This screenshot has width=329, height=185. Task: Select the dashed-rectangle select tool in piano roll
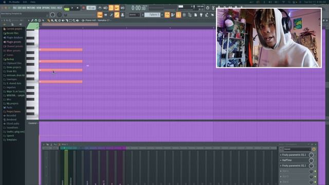coord(70,21)
